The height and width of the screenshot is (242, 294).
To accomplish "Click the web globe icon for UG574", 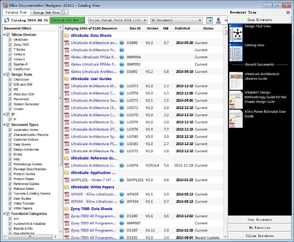I will point(122,93).
